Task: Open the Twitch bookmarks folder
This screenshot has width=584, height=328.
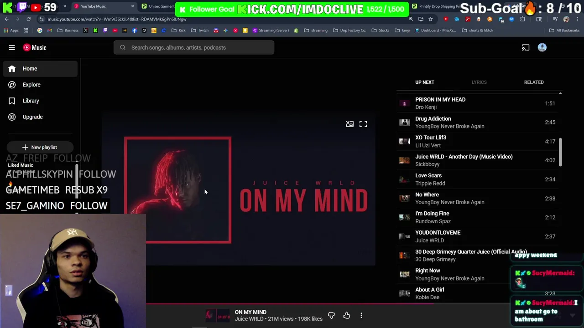Action: (200, 30)
